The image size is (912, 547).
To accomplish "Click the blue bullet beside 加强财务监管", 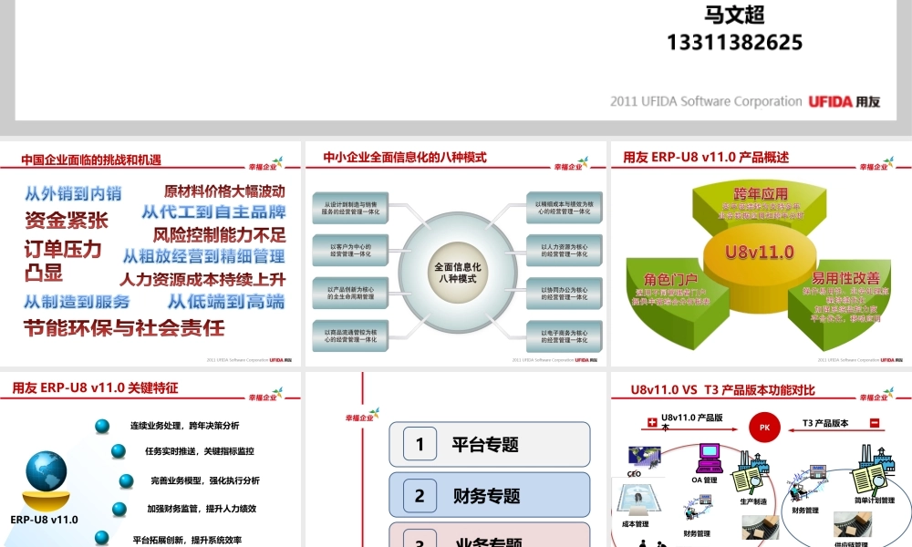I will click(x=119, y=510).
